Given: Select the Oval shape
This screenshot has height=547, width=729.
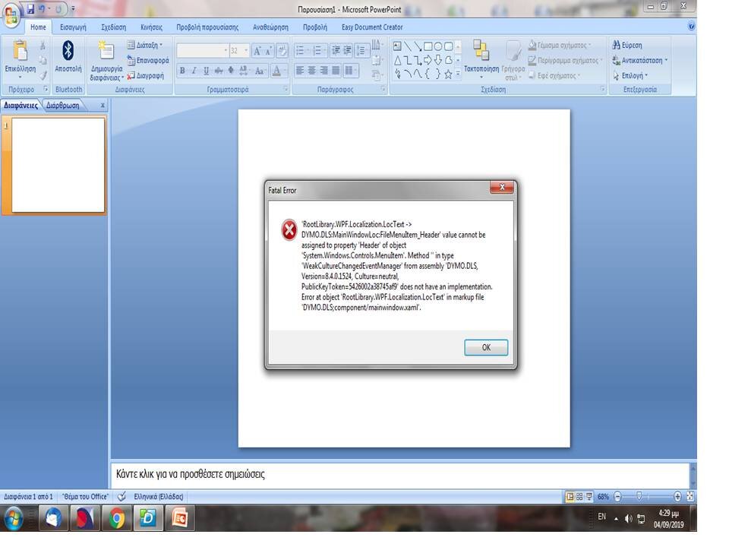Looking at the screenshot, I should 438,46.
